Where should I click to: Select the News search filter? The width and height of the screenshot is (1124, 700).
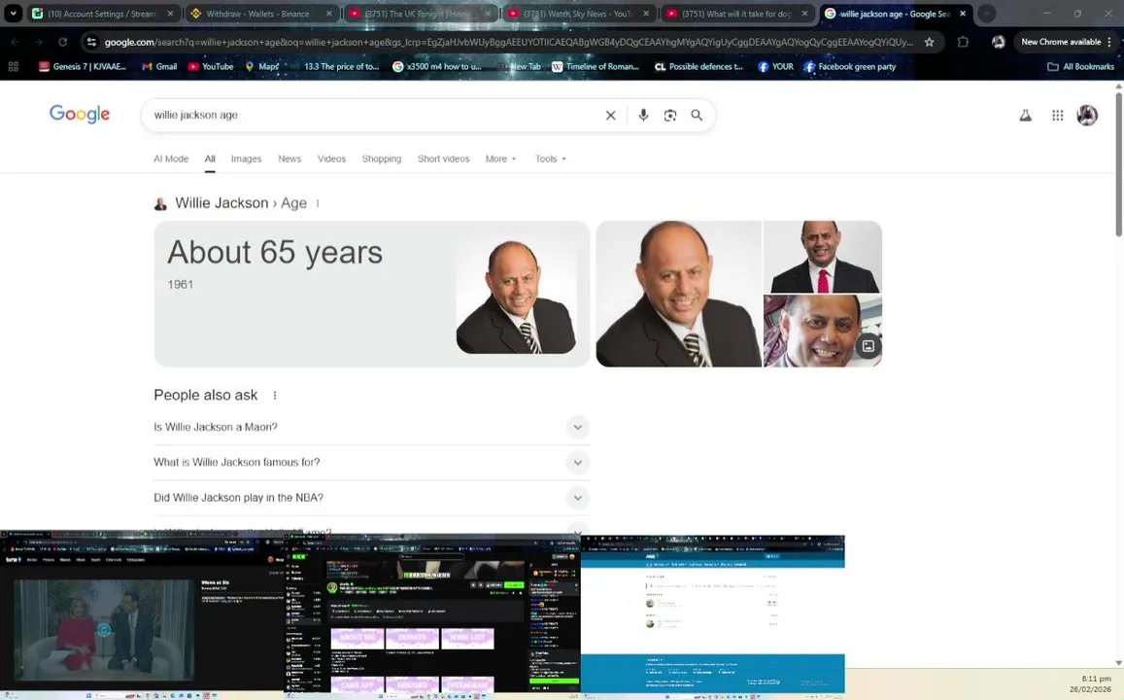(290, 158)
